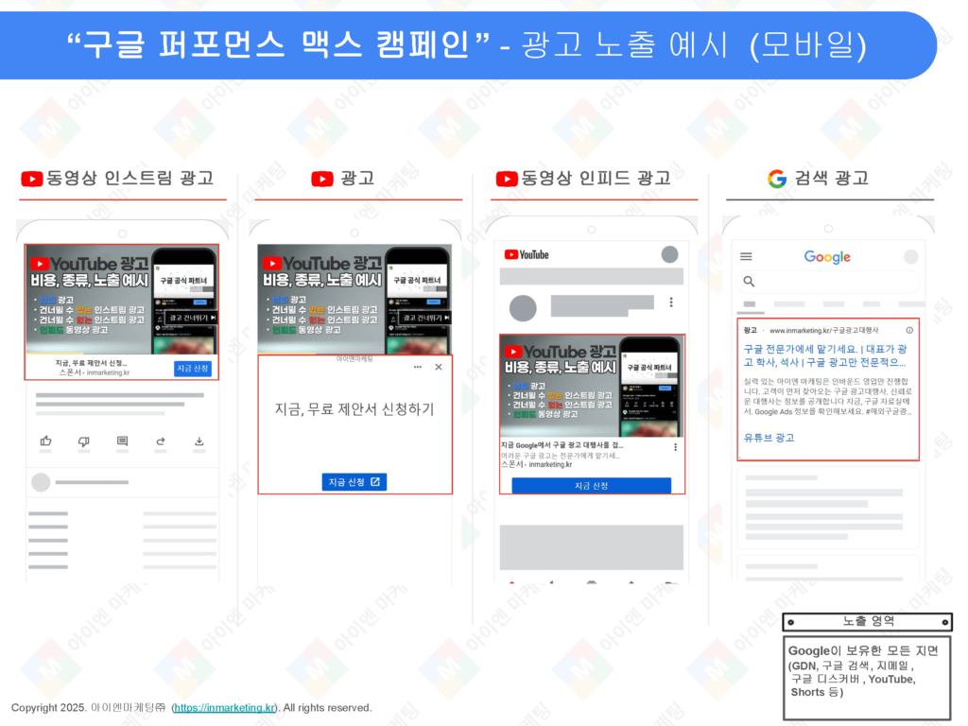The height and width of the screenshot is (726, 968).
Task: Click the like thumbs-up icon in the in-stream phone
Action: point(45,441)
